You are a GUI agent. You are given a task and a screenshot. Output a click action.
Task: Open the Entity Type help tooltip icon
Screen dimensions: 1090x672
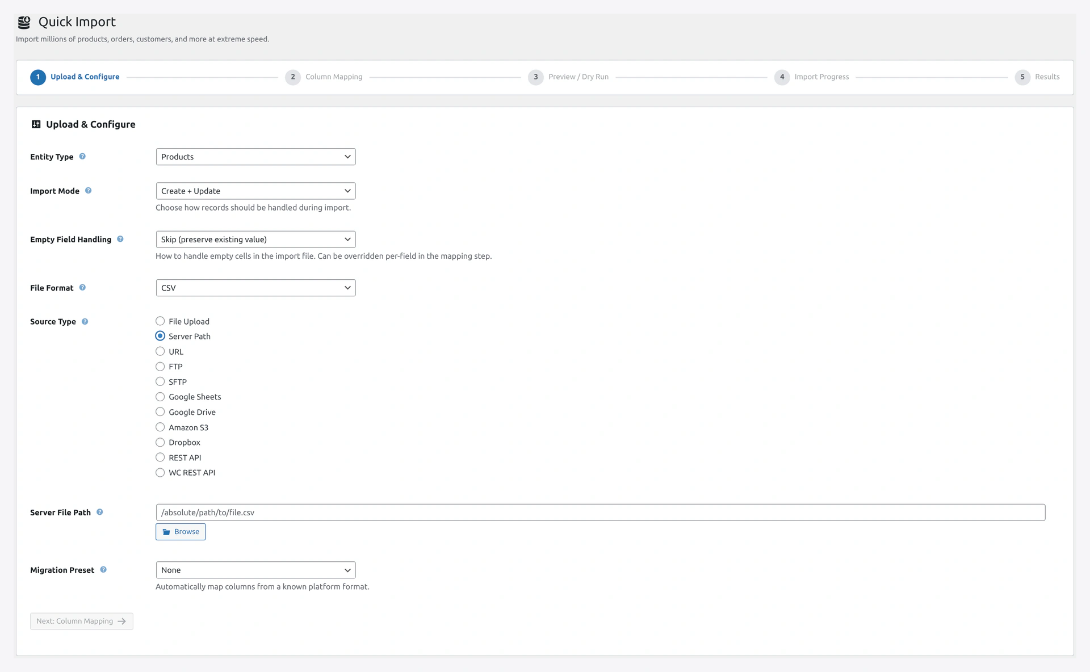pyautogui.click(x=82, y=157)
